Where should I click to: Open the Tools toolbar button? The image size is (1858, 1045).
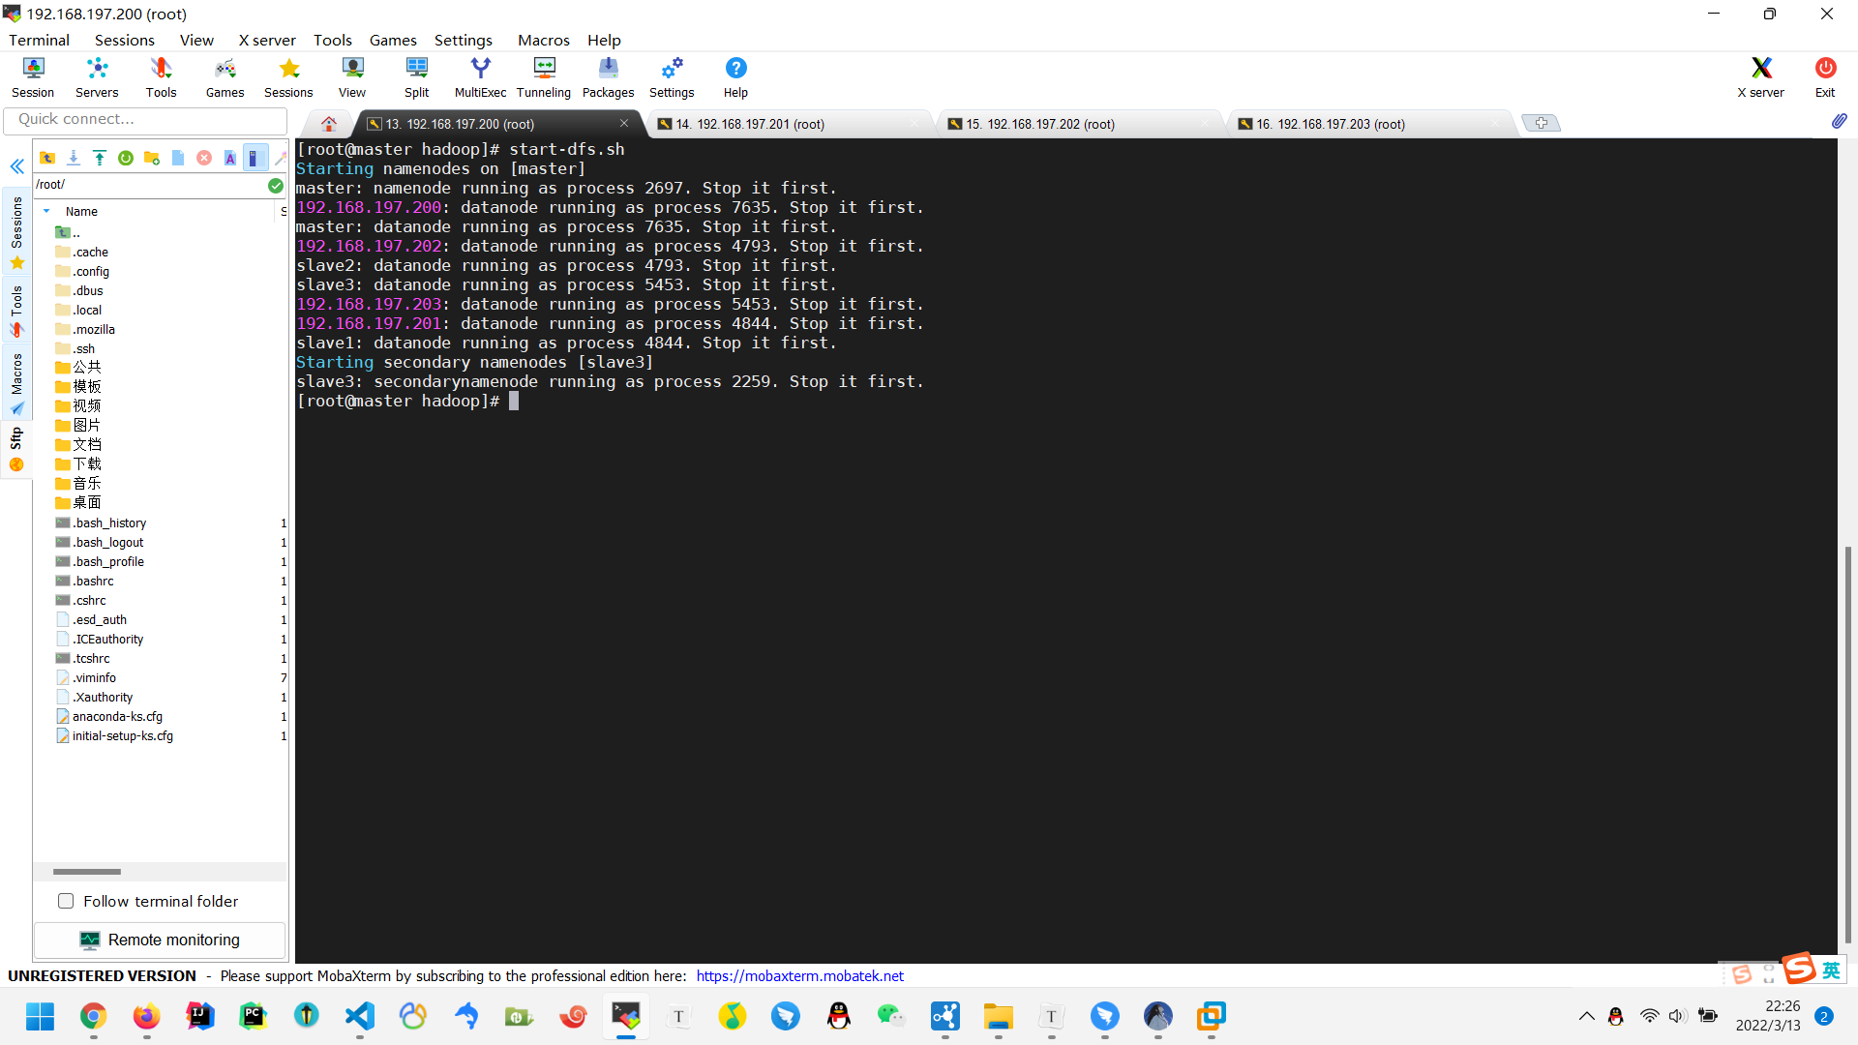point(161,77)
